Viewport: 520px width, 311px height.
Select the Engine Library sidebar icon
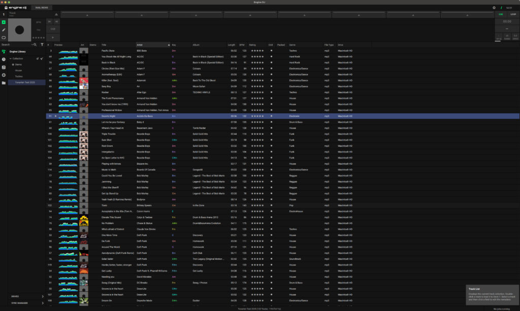click(x=4, y=51)
